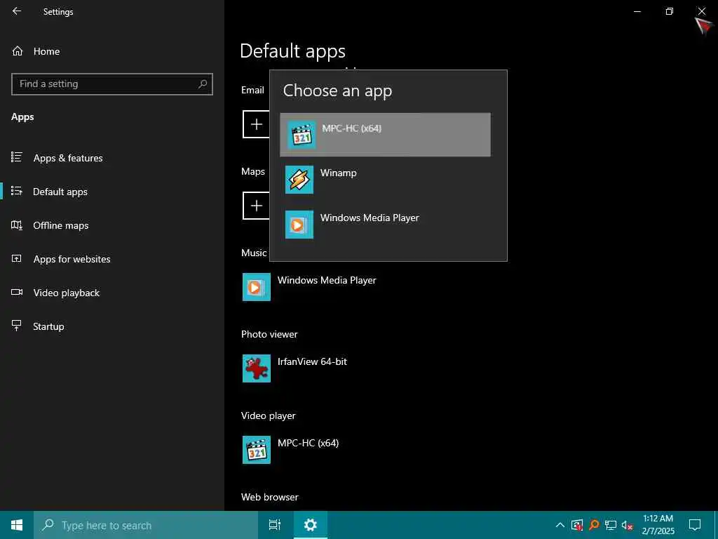718x539 pixels.
Task: Open the clock showing 1:12 AM
Action: tap(658, 525)
